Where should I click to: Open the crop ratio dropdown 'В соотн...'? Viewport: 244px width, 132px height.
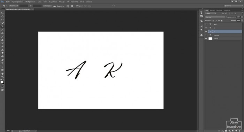point(14,6)
